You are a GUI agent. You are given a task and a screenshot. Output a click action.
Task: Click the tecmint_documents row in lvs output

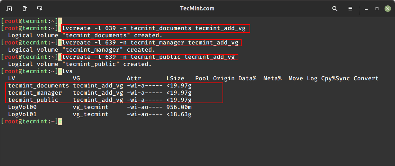coord(38,86)
